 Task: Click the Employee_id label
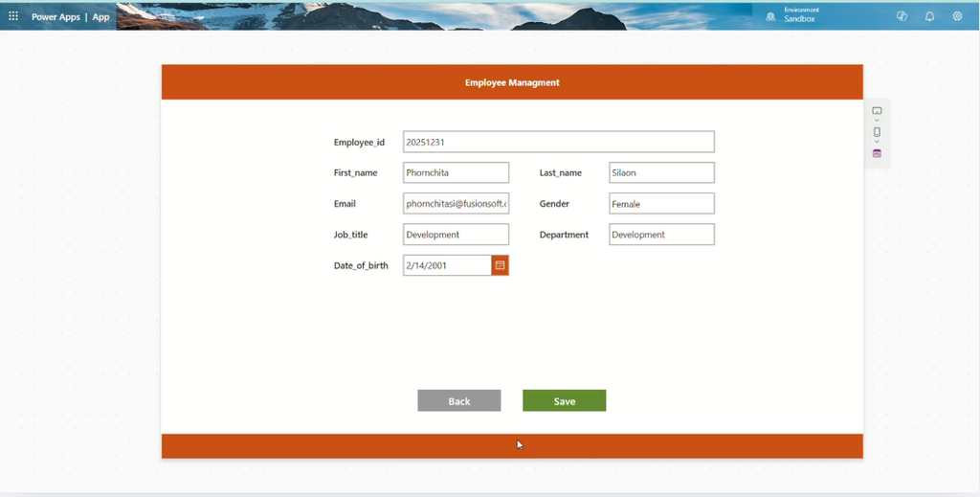point(360,143)
